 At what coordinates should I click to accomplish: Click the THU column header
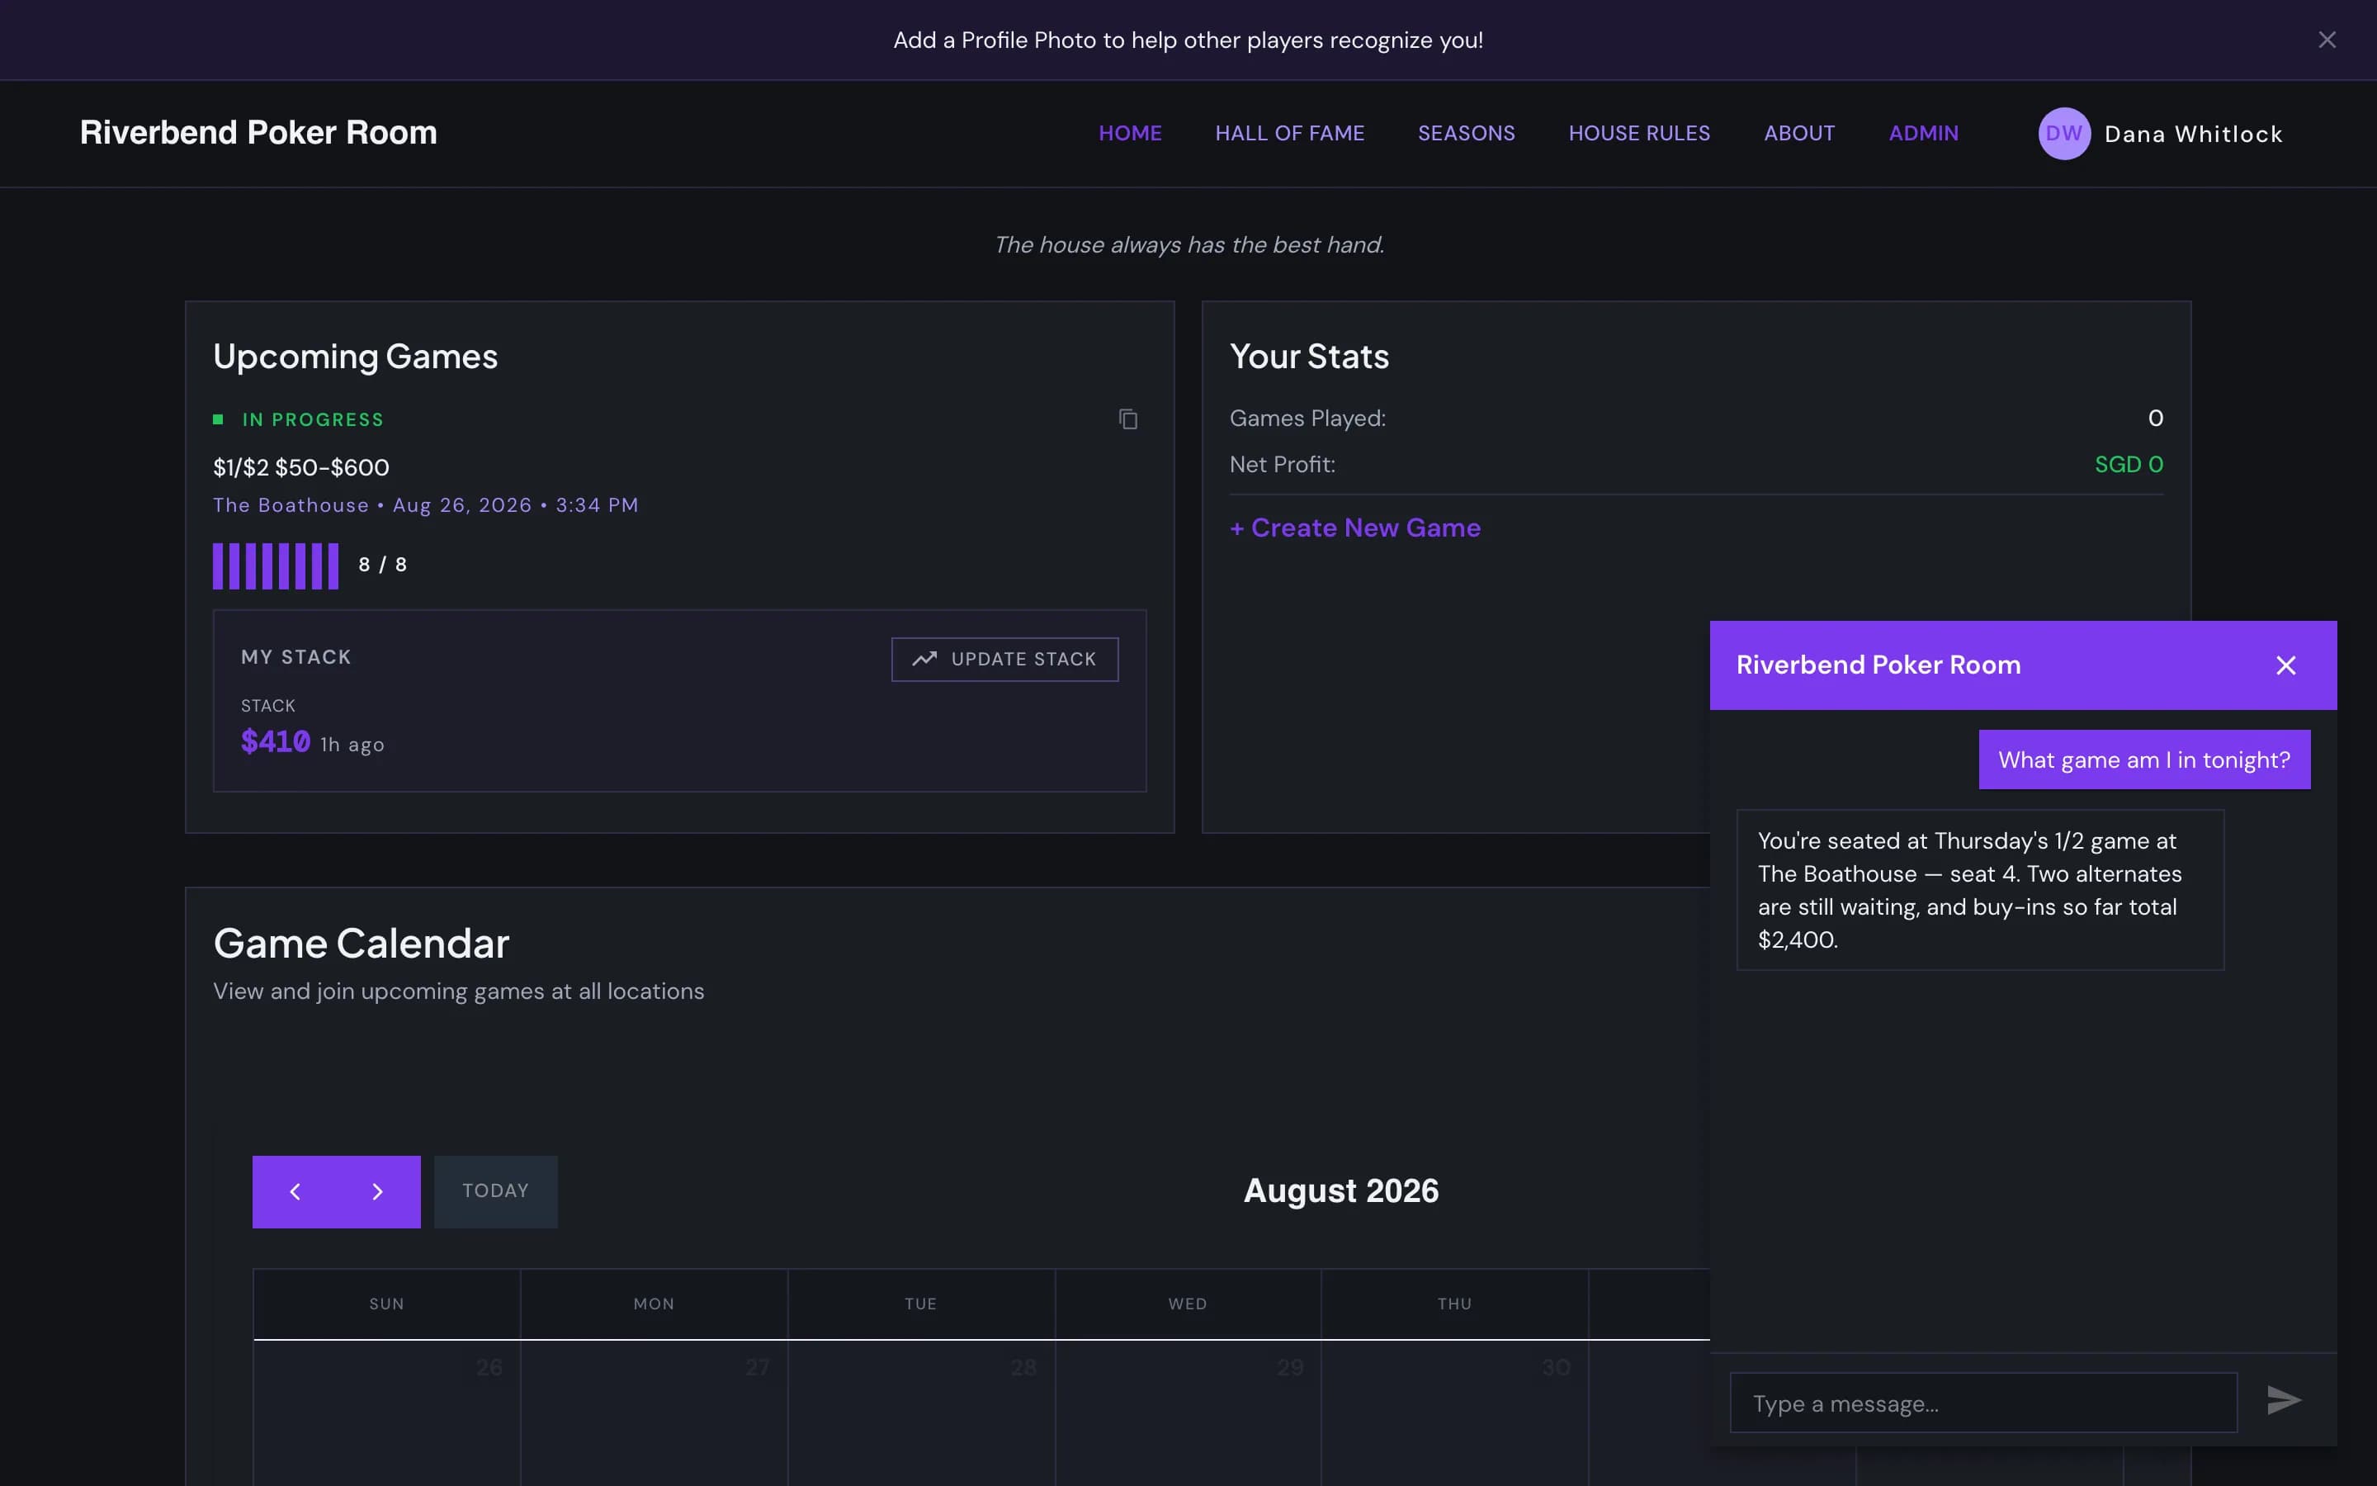click(x=1455, y=1304)
